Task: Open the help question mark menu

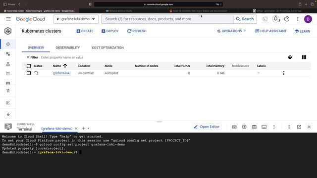Action: (x=287, y=19)
